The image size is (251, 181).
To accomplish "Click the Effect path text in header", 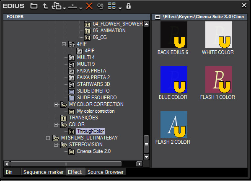I will [x=203, y=17].
